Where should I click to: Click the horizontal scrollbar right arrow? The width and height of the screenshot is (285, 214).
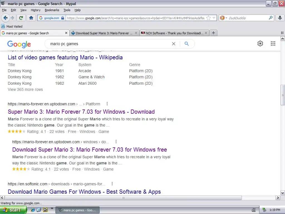pyautogui.click(x=278, y=198)
